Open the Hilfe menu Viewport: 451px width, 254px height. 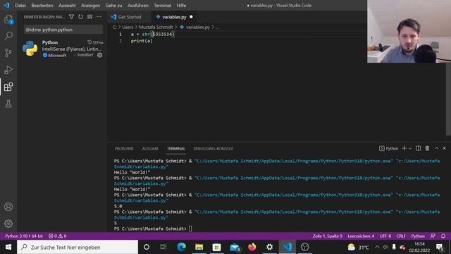point(181,6)
